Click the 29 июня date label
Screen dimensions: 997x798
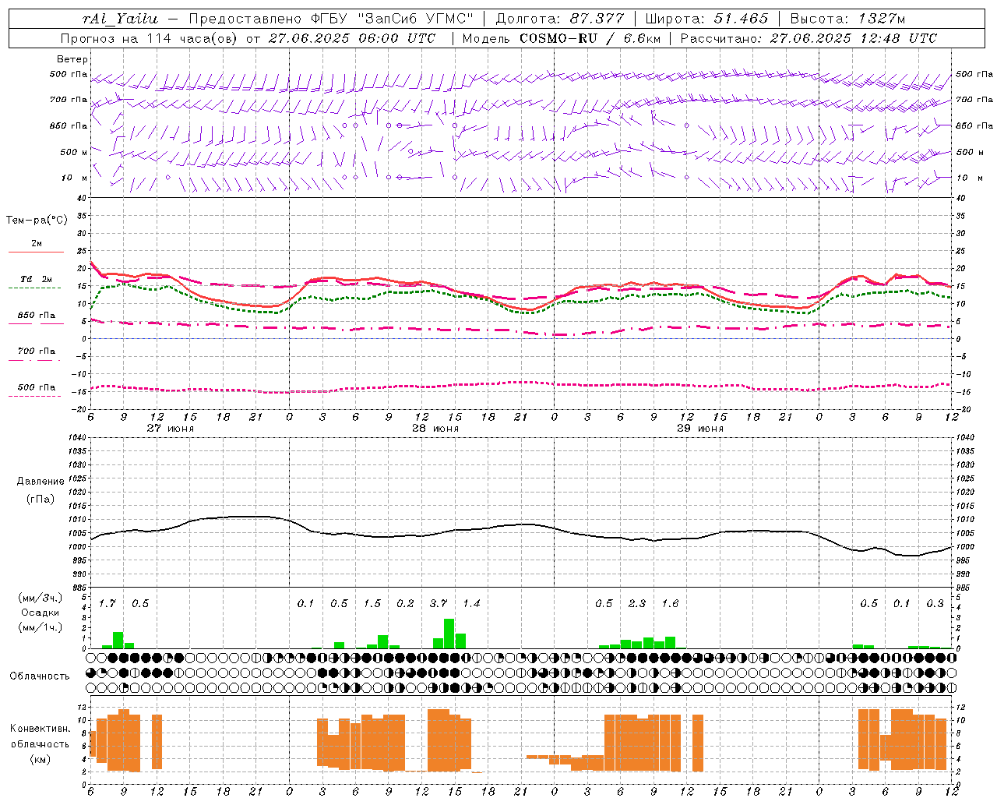700,429
